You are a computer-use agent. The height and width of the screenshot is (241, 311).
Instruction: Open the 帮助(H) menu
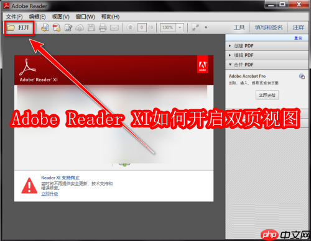110,17
